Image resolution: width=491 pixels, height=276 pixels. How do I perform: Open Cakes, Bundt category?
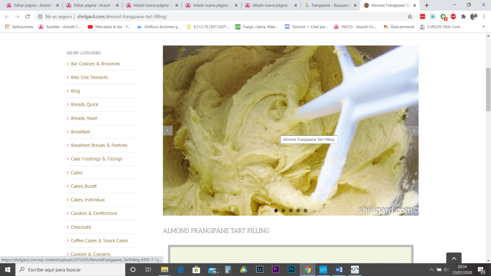click(x=83, y=186)
